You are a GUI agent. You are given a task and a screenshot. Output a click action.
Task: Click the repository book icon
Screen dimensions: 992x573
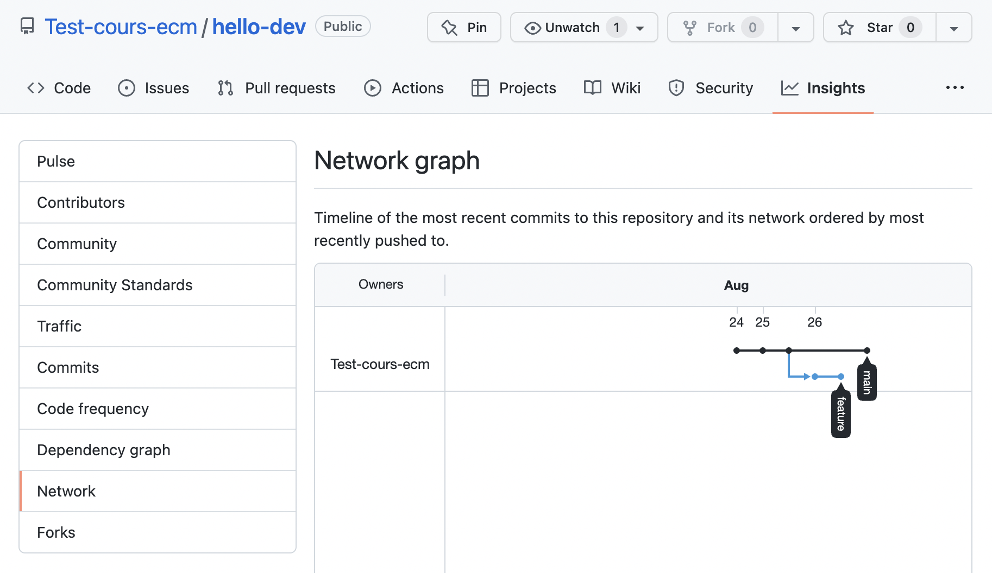27,27
